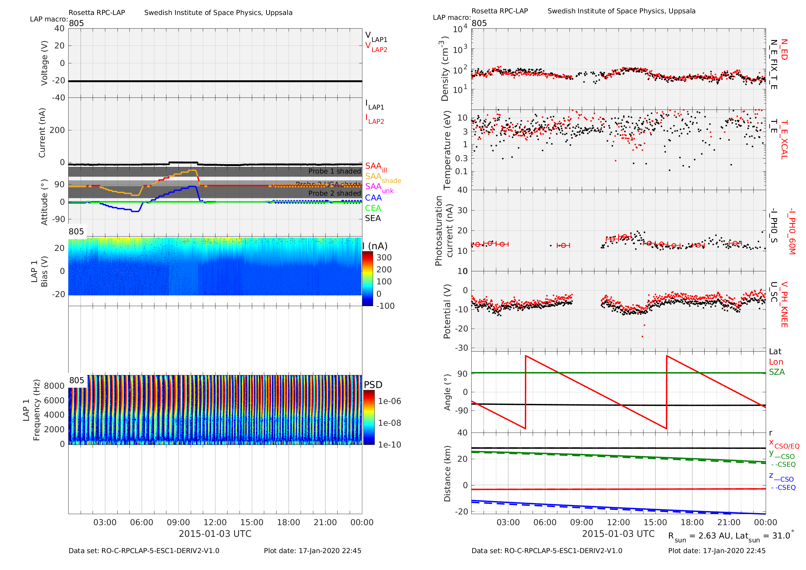Click the Angle (°) axis label
Image resolution: width=806 pixels, height=570 pixels.
click(x=447, y=392)
